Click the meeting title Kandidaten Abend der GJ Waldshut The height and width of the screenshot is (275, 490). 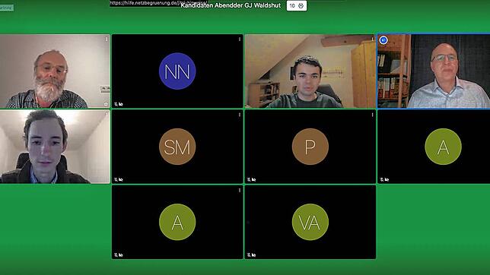click(x=231, y=5)
